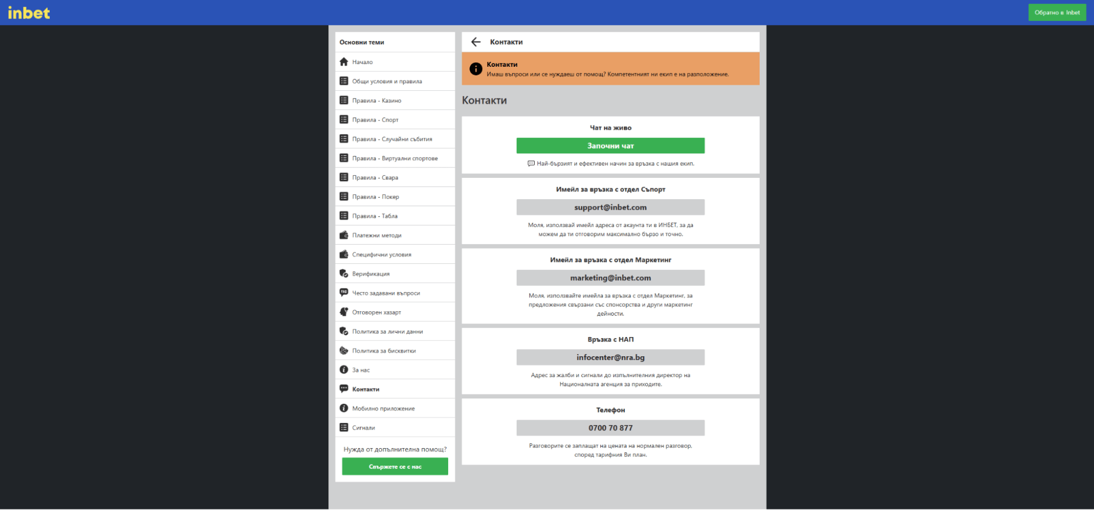Screen dimensions: 1094x510
Task: Click list icon next to Правила - Случайни събития
Action: point(344,139)
